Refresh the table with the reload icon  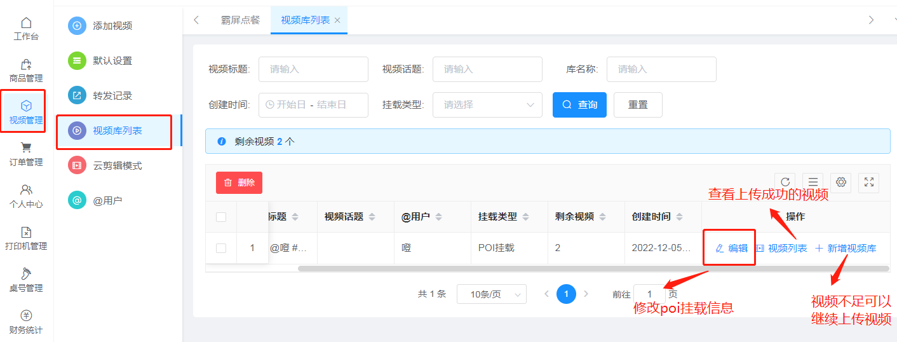point(785,182)
